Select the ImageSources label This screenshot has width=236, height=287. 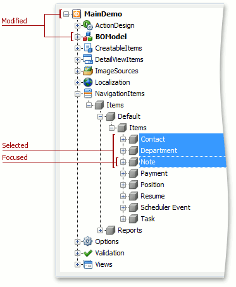click(116, 71)
